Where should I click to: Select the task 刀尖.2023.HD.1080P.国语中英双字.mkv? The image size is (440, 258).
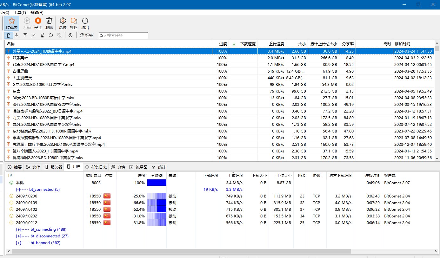click(220, 118)
